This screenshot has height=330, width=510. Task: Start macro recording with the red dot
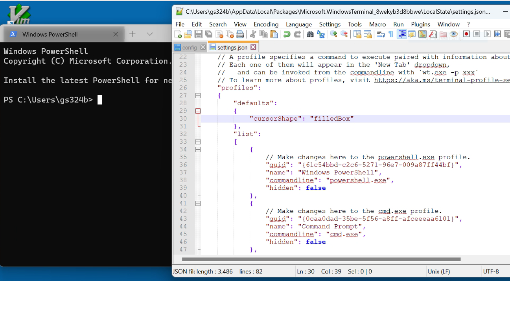(466, 34)
